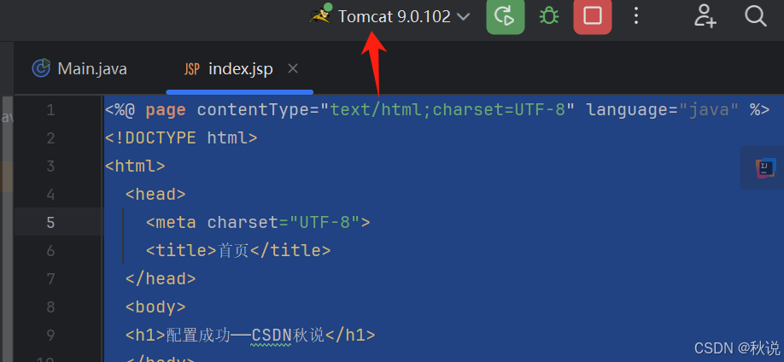
Task: Open the Tomcat 9.0.102 run configuration dropdown
Action: point(404,16)
